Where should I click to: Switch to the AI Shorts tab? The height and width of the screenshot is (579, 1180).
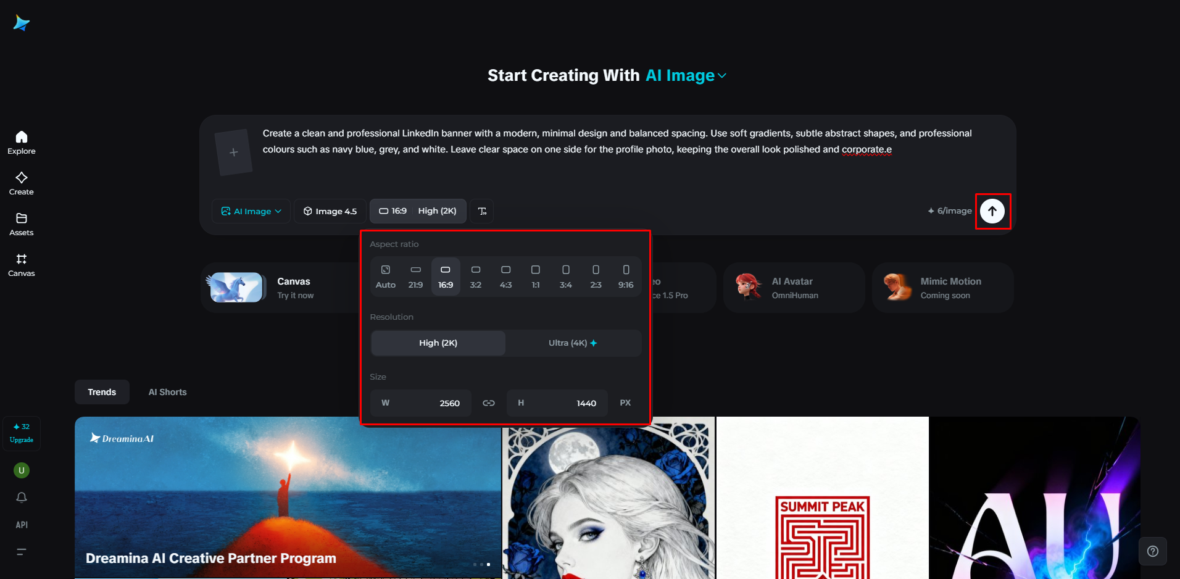pos(167,392)
